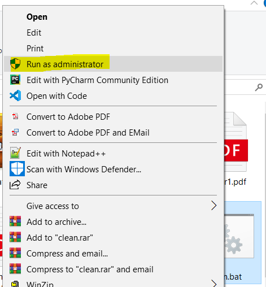
Task: Select the Edit menu entry
Action: point(34,33)
